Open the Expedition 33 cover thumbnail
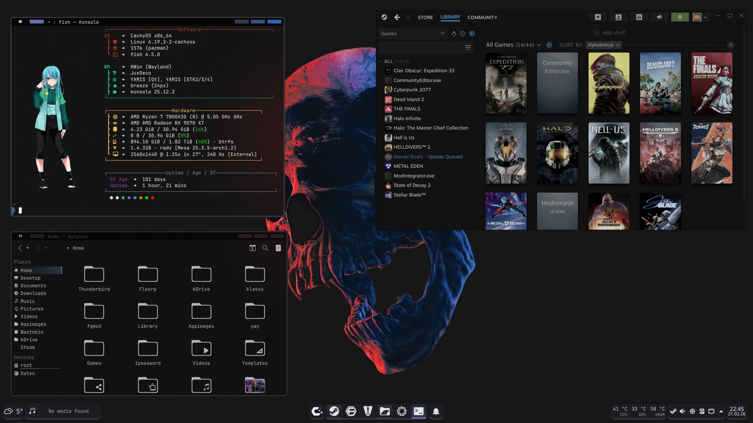This screenshot has height=423, width=753. [506, 83]
